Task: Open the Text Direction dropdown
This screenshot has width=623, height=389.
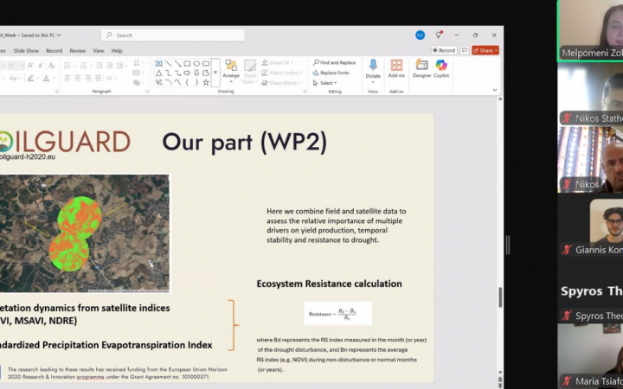Action: [x=138, y=63]
